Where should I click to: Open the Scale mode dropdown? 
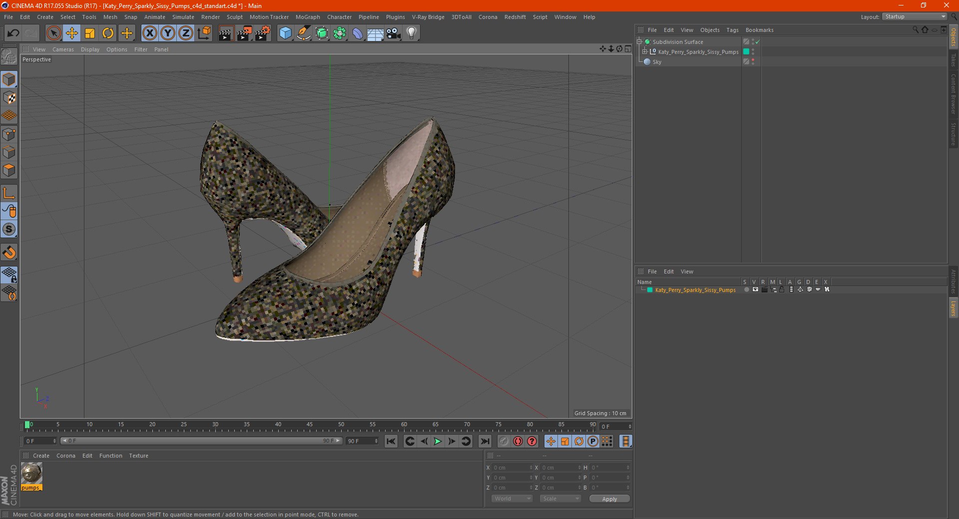click(x=560, y=499)
